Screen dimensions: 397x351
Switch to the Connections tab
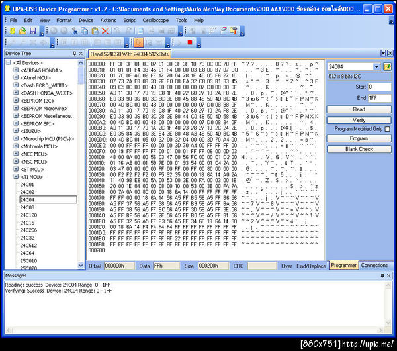pos(375,265)
